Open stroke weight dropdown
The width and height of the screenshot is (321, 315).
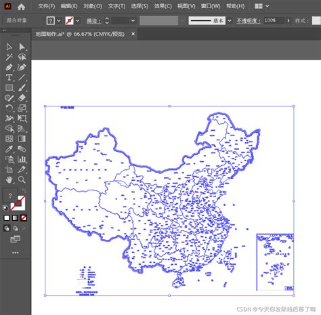(133, 20)
